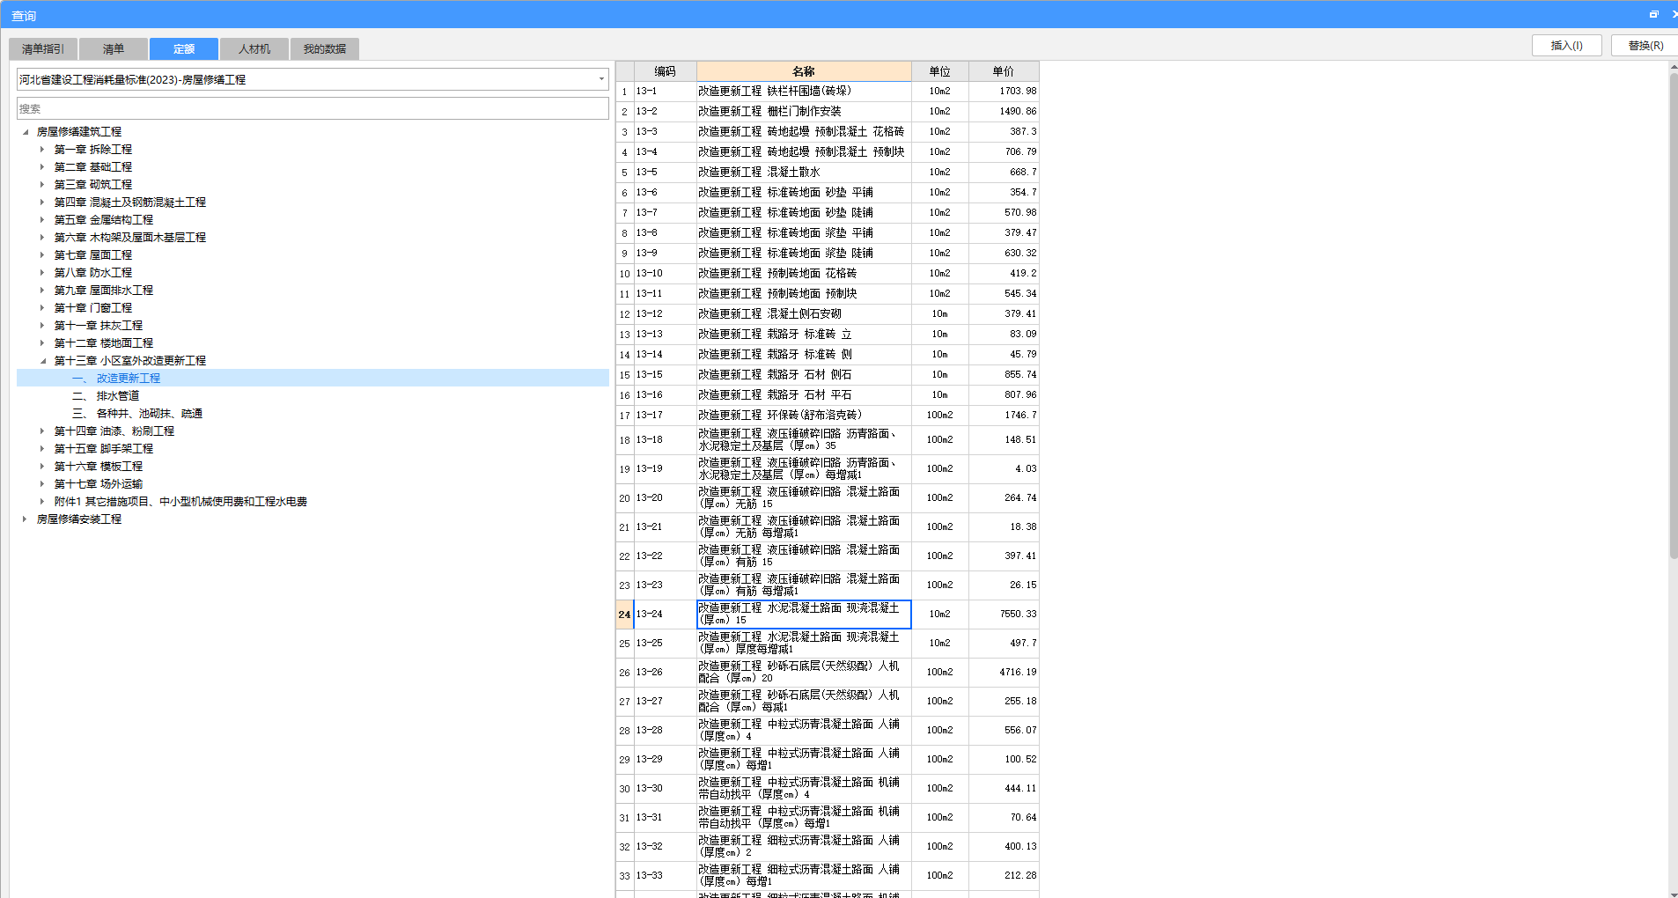Select 二、排水管道 tree item
Screen dimensions: 1678x898
click(x=106, y=396)
